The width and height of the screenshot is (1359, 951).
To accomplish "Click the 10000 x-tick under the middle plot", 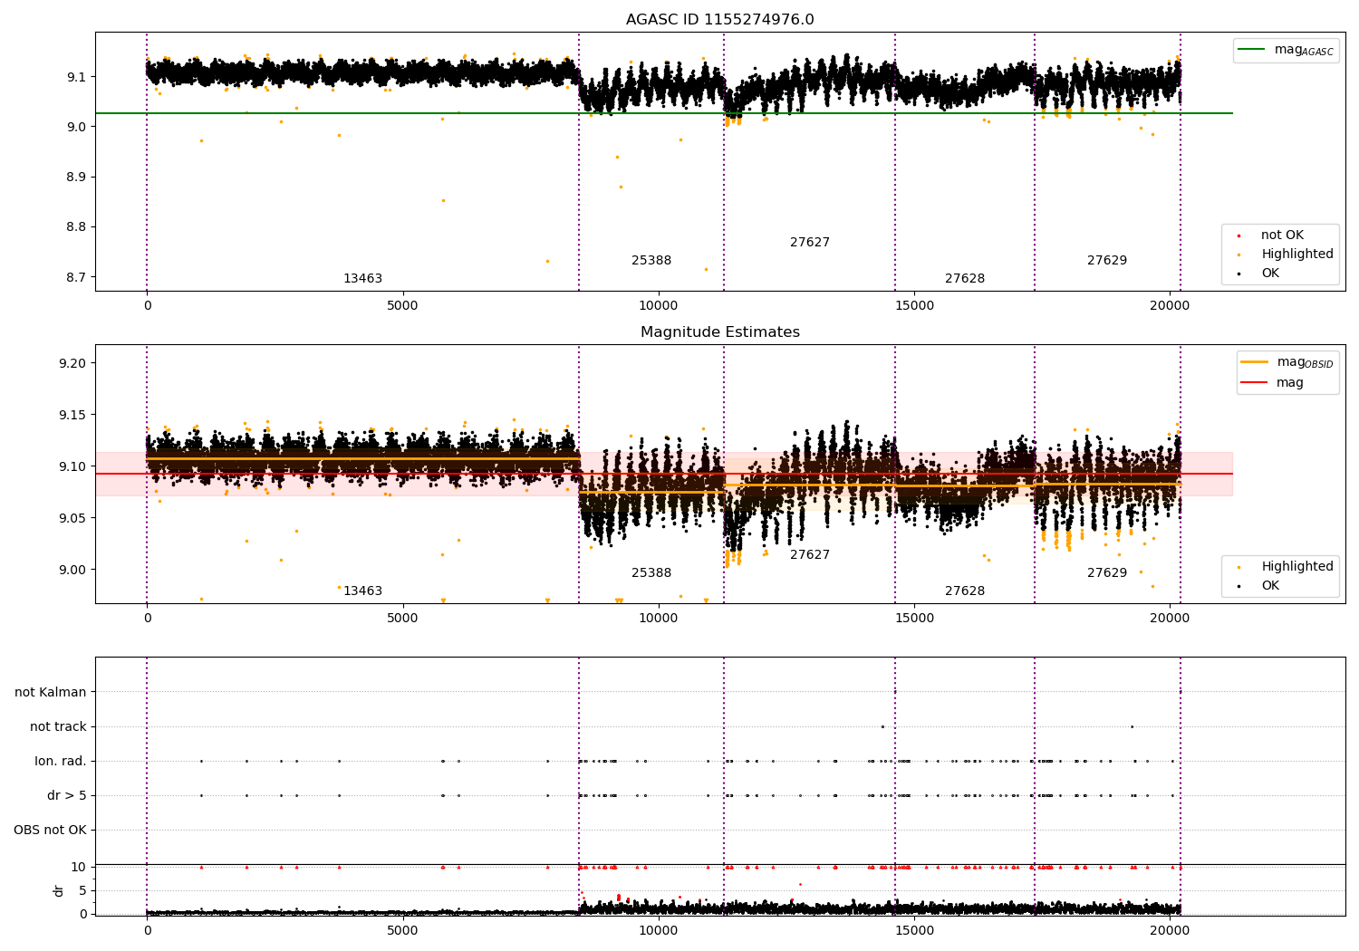I will pos(658,619).
